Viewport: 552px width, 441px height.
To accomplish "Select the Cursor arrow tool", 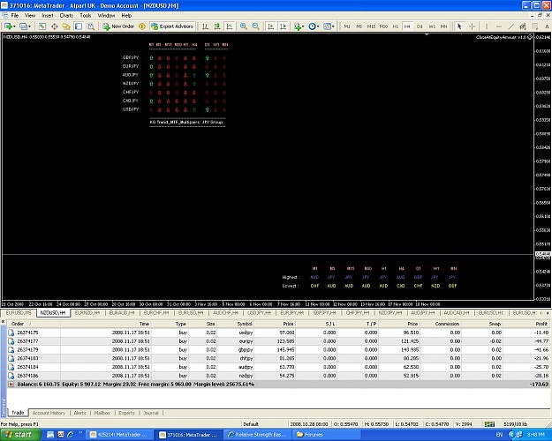I will coord(459,26).
